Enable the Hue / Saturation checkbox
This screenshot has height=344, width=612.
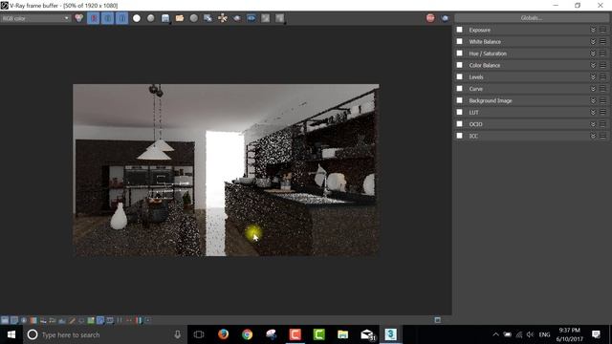point(459,54)
